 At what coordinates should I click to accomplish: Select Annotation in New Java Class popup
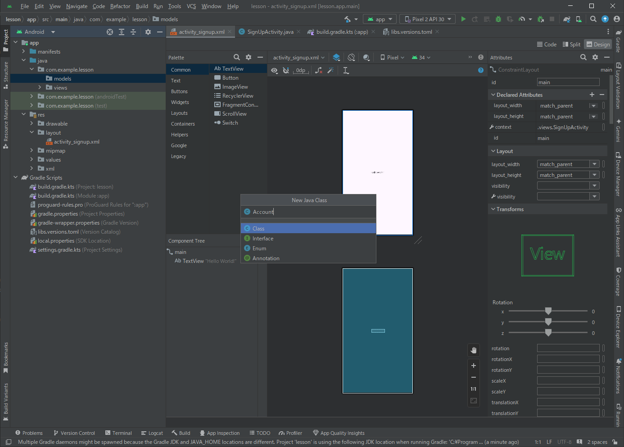point(308,258)
